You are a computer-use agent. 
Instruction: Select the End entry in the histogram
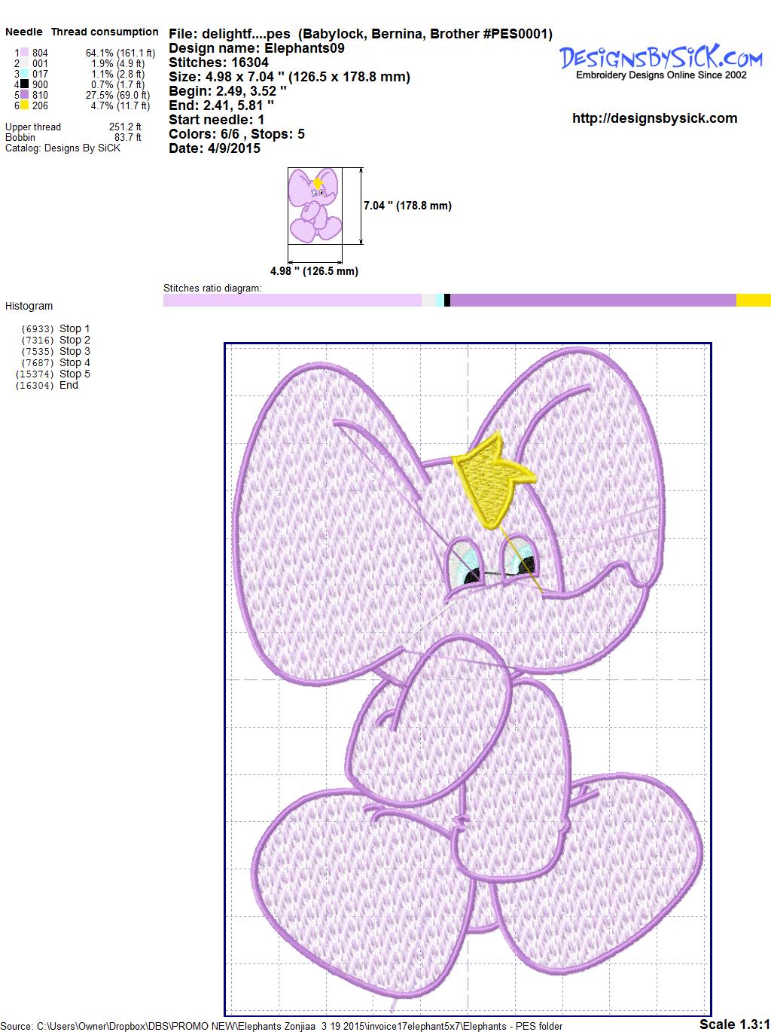pyautogui.click(x=69, y=385)
